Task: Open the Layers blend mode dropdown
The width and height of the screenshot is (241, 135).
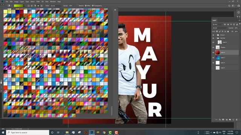Action: pos(220,28)
